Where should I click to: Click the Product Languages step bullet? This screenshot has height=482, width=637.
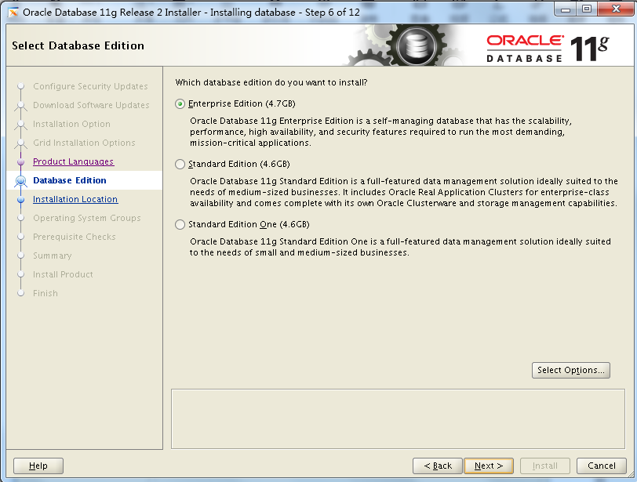tap(20, 162)
